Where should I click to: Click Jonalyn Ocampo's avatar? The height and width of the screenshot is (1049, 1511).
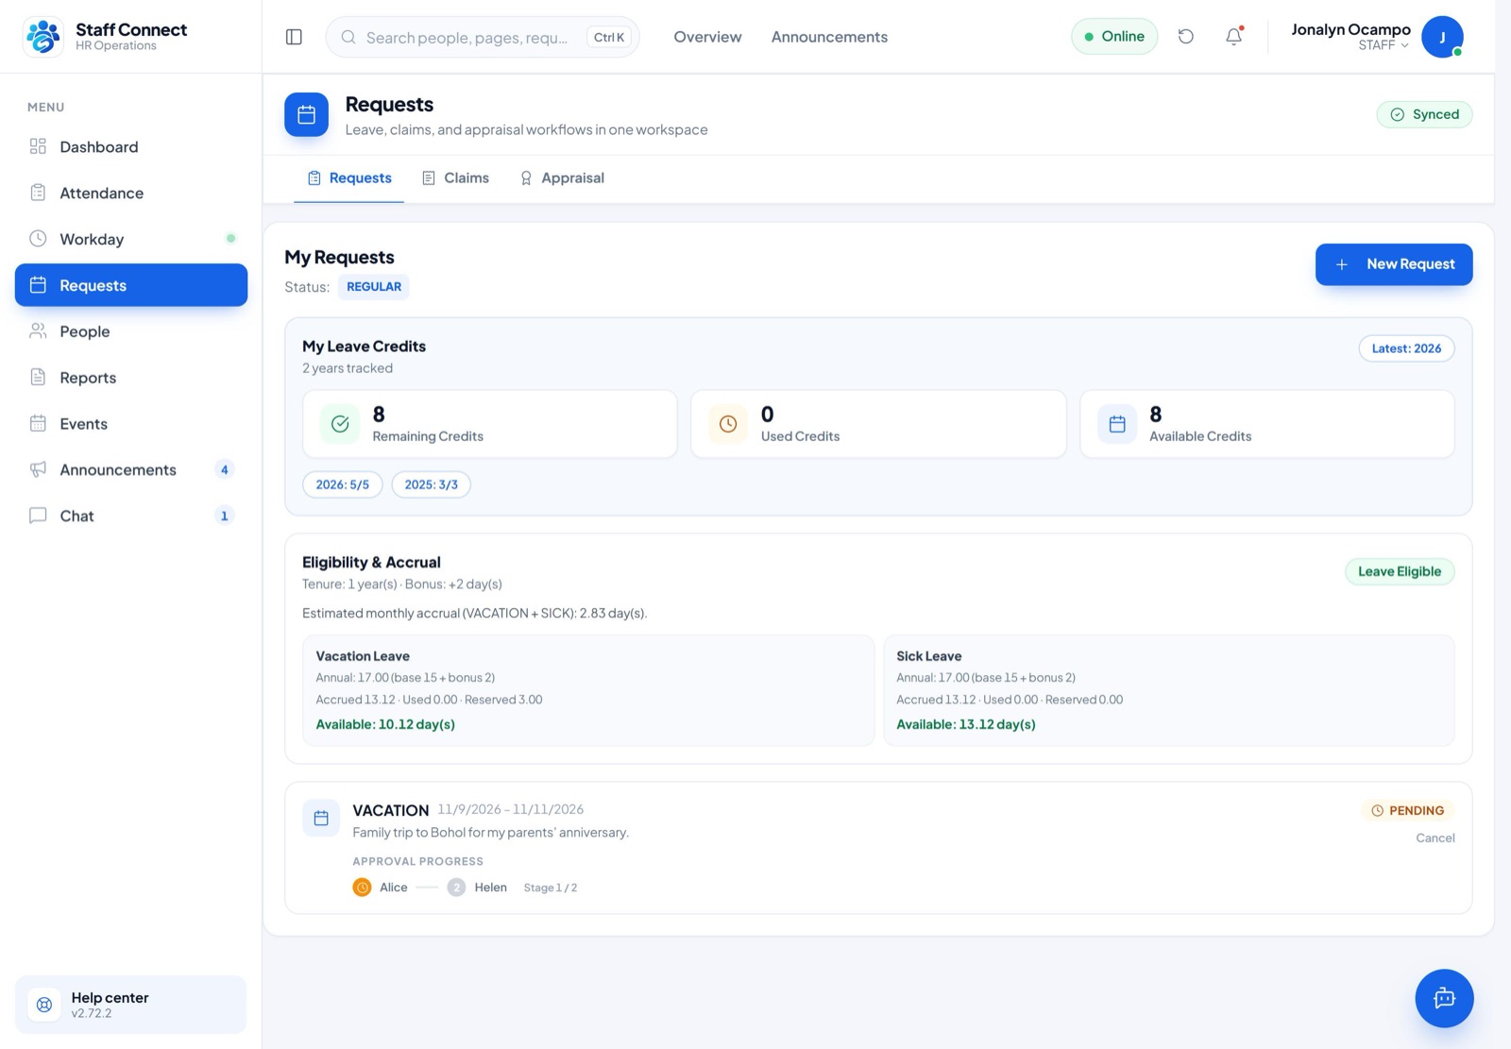(1442, 37)
